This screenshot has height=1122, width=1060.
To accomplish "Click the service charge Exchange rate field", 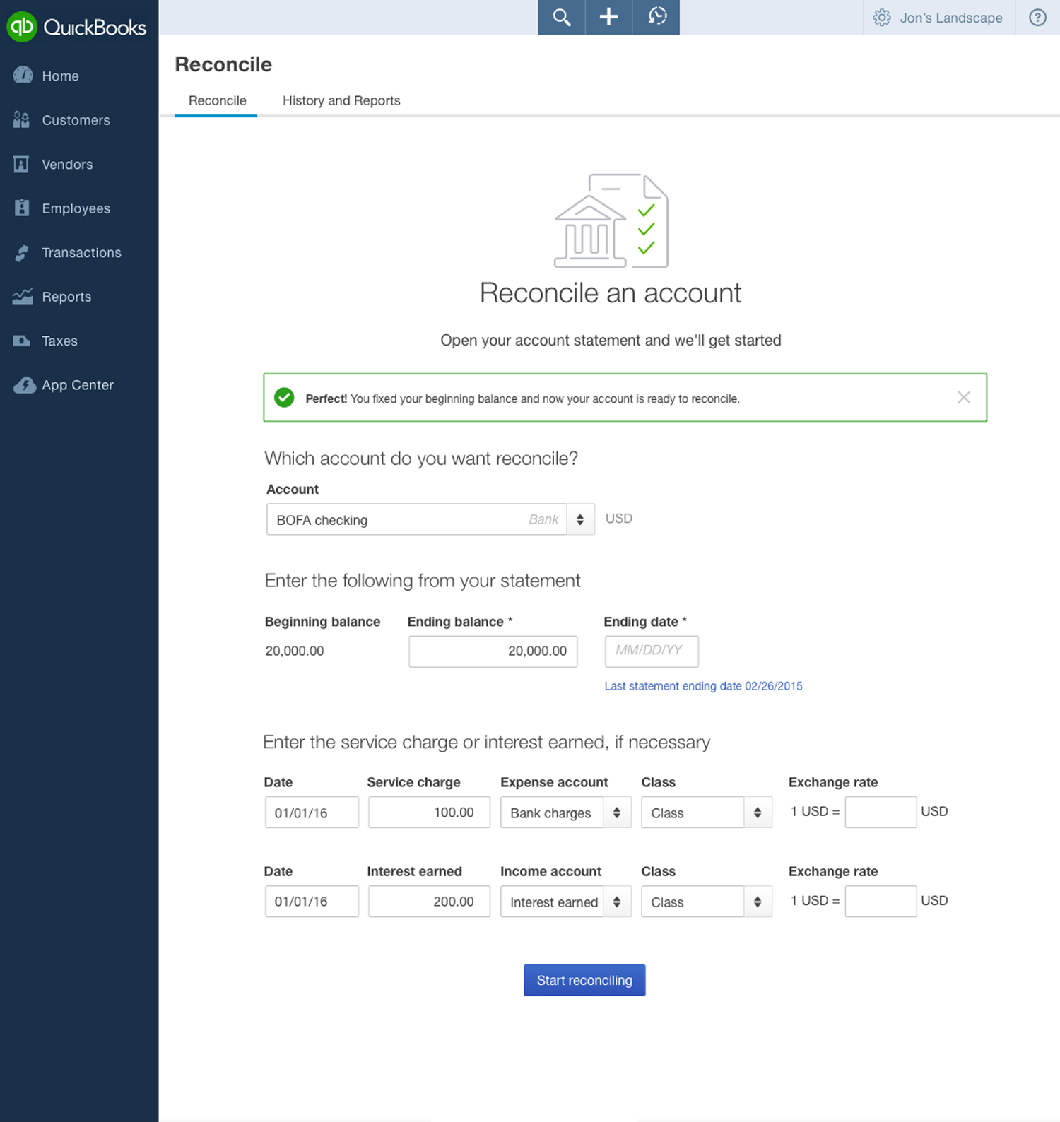I will [881, 813].
